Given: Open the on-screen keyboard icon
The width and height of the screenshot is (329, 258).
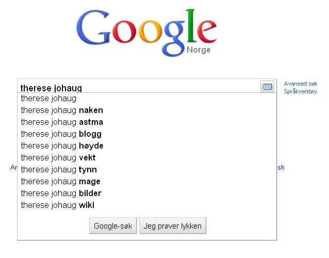Looking at the screenshot, I should (267, 86).
